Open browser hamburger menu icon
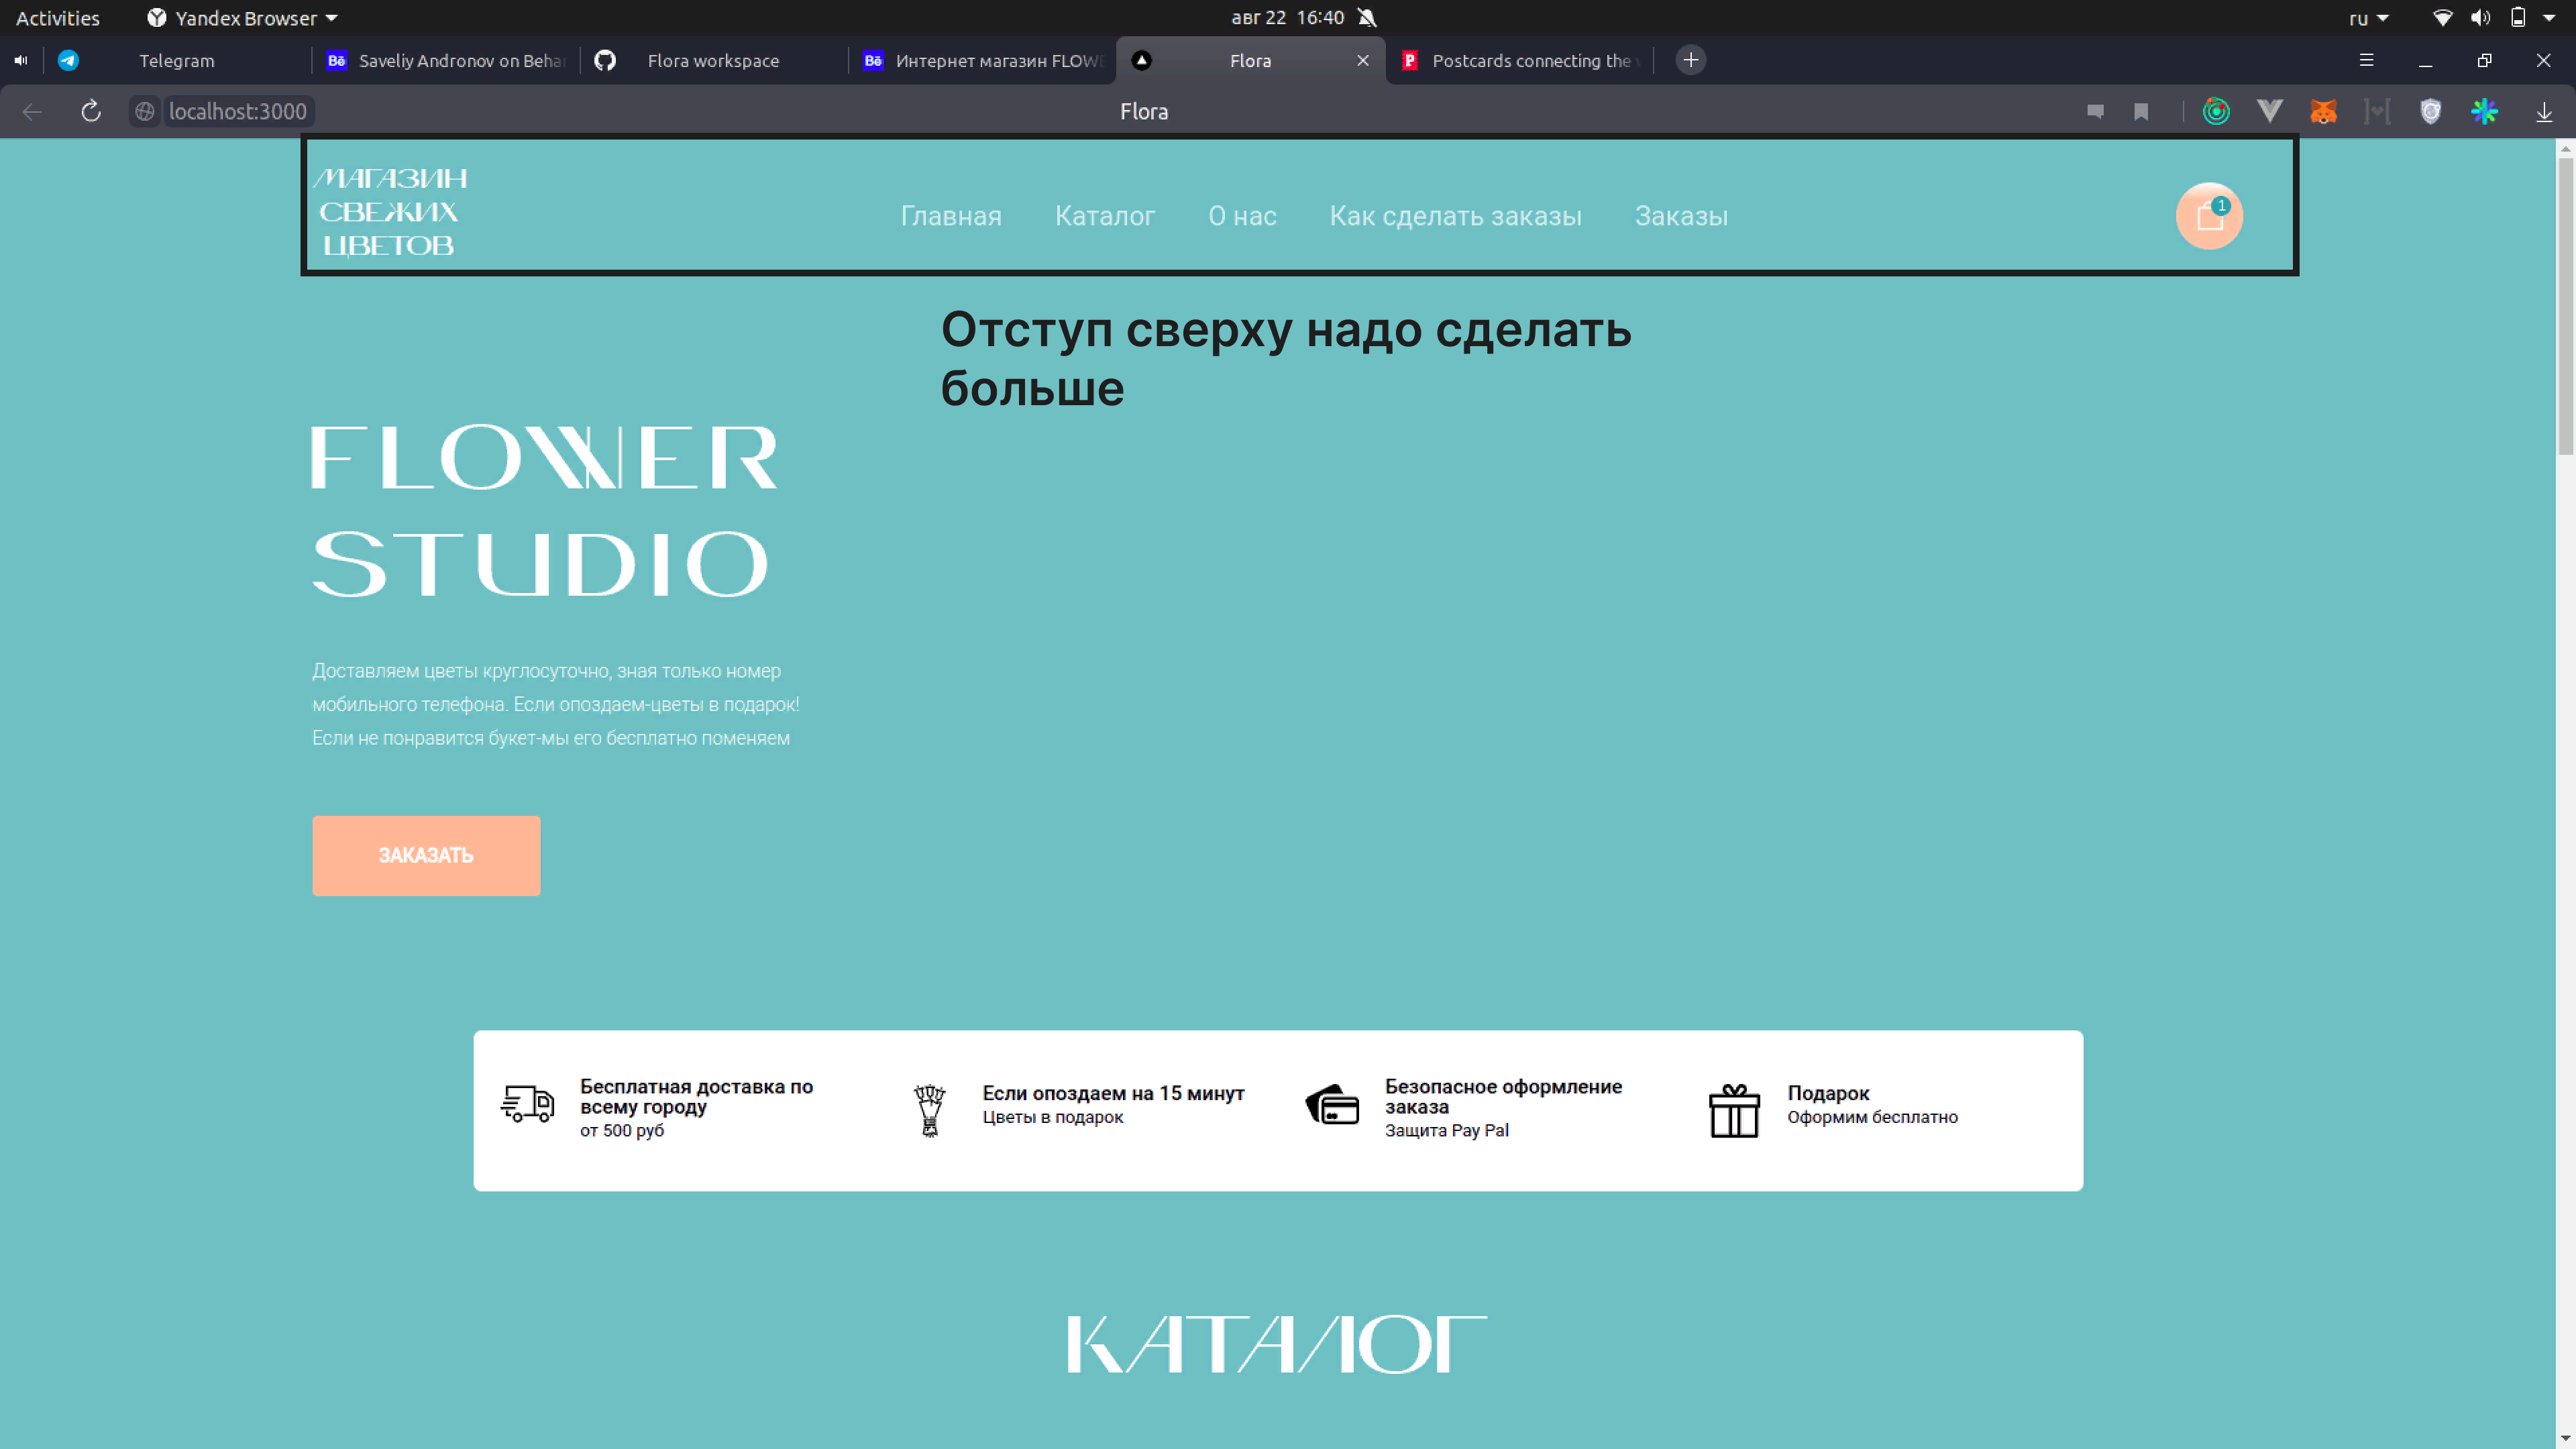 (2366, 60)
